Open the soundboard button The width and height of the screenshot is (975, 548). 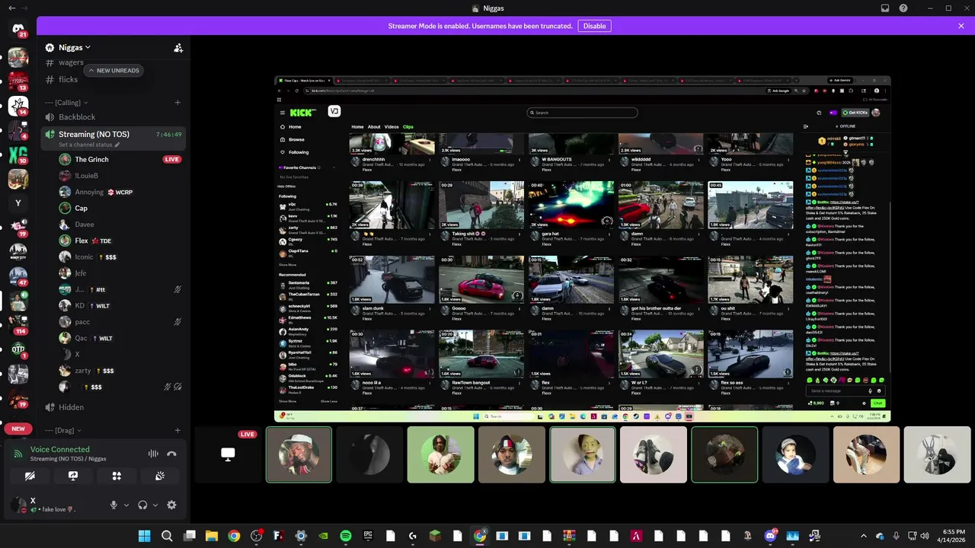click(160, 476)
